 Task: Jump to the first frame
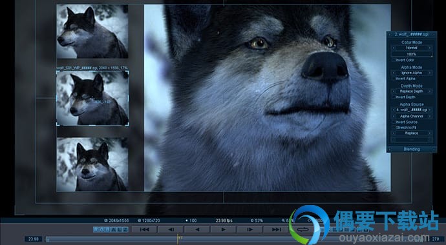(145, 230)
